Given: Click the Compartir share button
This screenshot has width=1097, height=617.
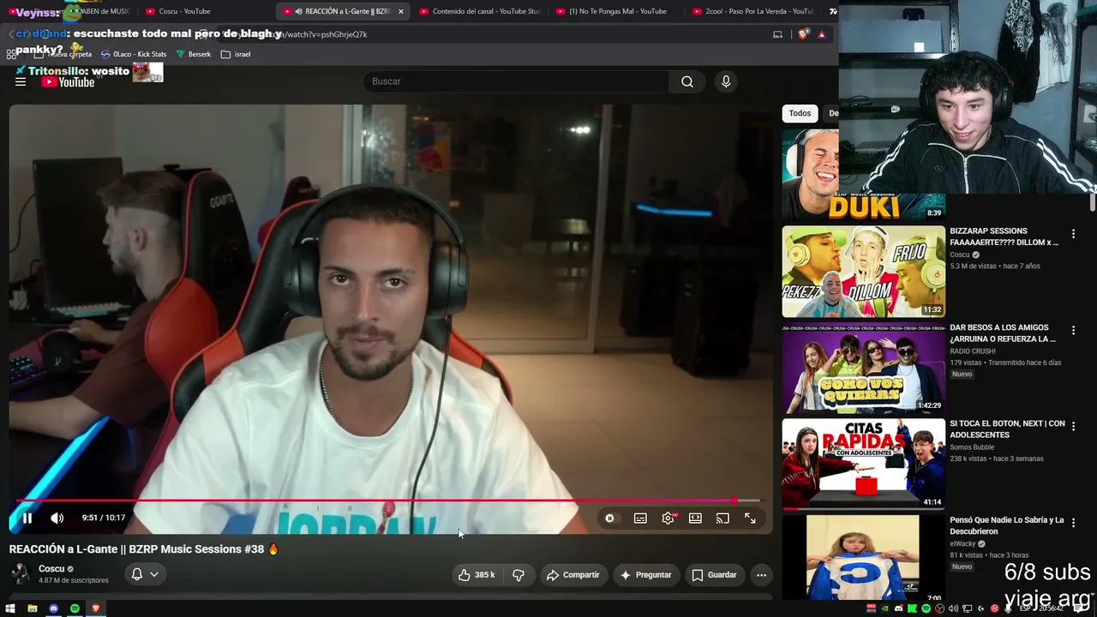Looking at the screenshot, I should point(572,575).
